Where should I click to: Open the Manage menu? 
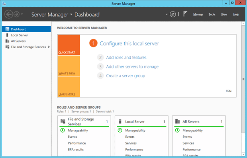[x=198, y=14]
